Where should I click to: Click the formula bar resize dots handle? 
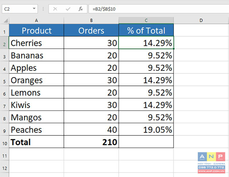tap(43, 9)
